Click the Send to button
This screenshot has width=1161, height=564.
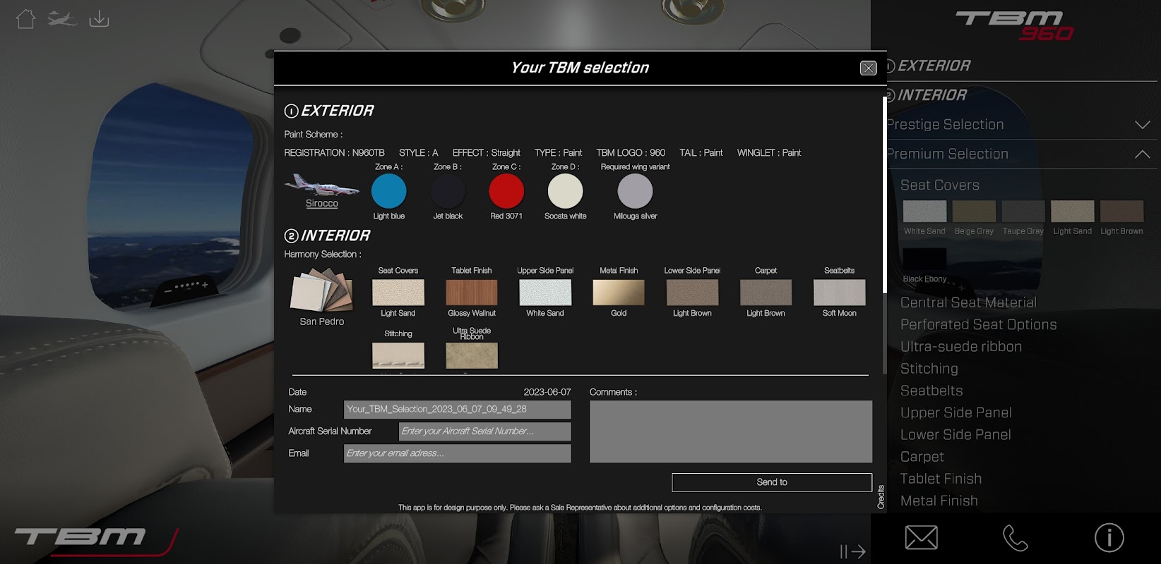[x=772, y=482]
